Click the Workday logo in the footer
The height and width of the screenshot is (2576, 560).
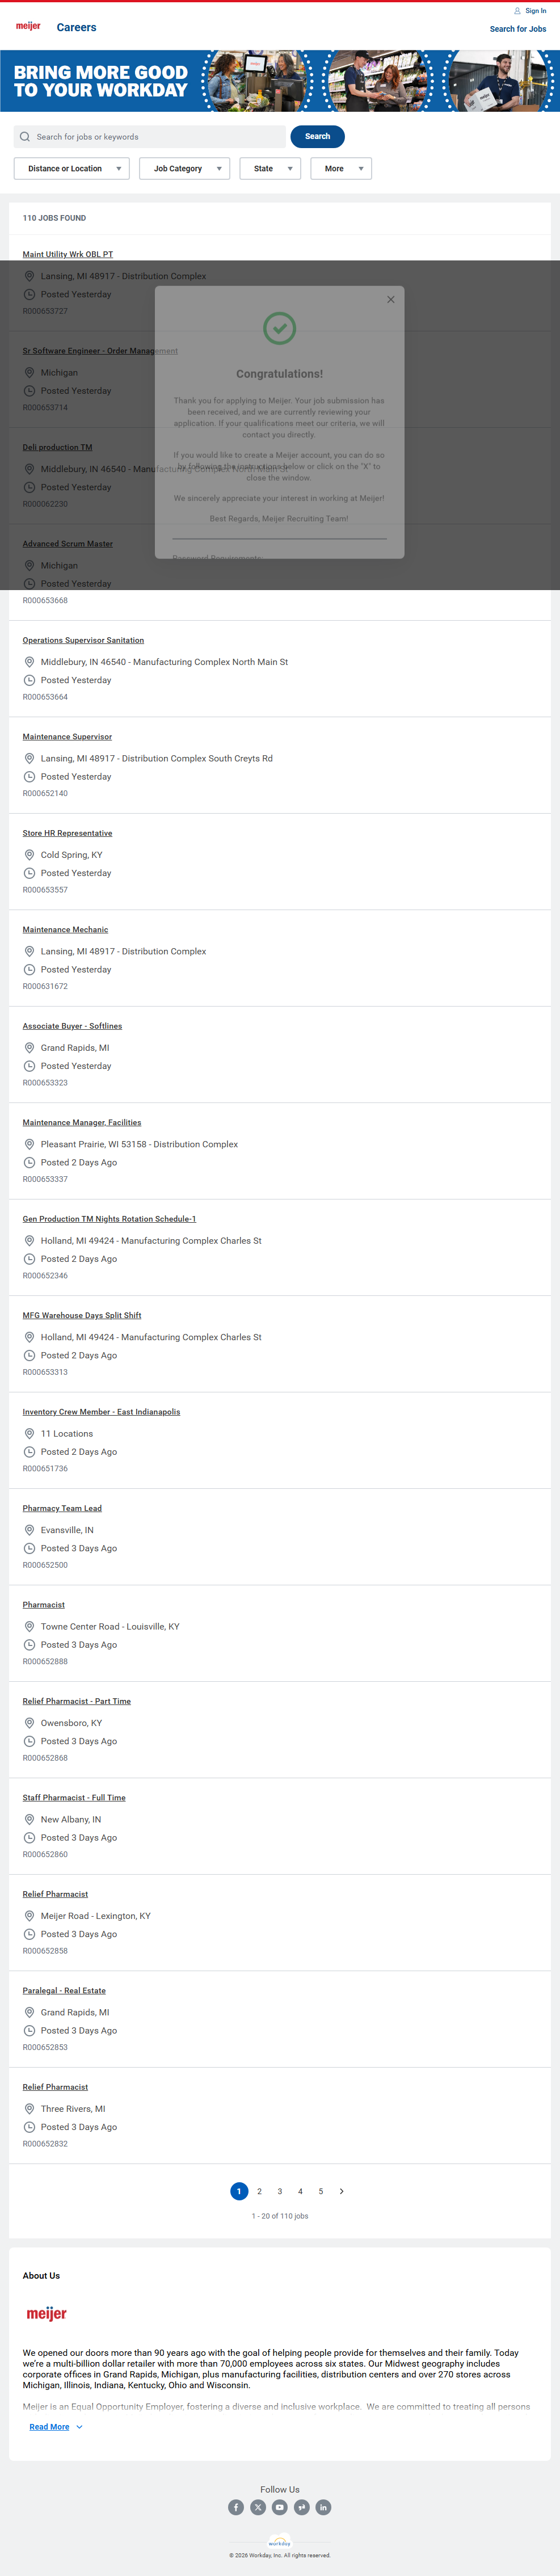[x=280, y=2542]
